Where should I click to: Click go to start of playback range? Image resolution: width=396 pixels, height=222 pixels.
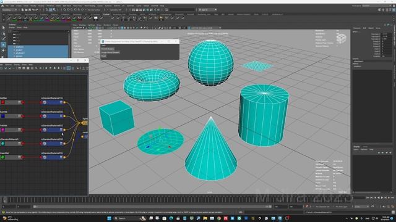[x=368, y=198]
